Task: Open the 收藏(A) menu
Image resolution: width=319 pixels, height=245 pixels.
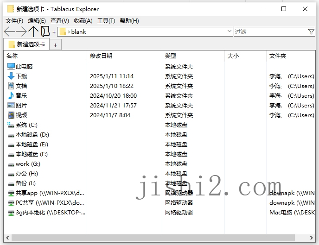Action: pyautogui.click(x=83, y=21)
